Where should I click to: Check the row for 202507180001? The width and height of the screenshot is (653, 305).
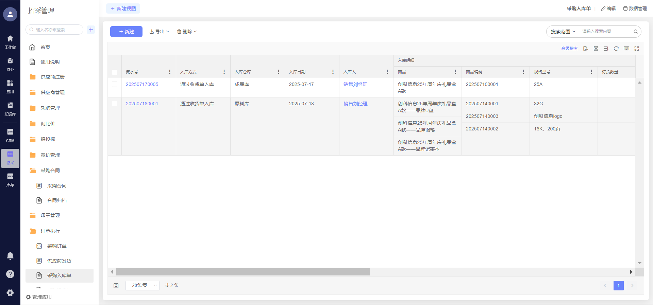115,104
